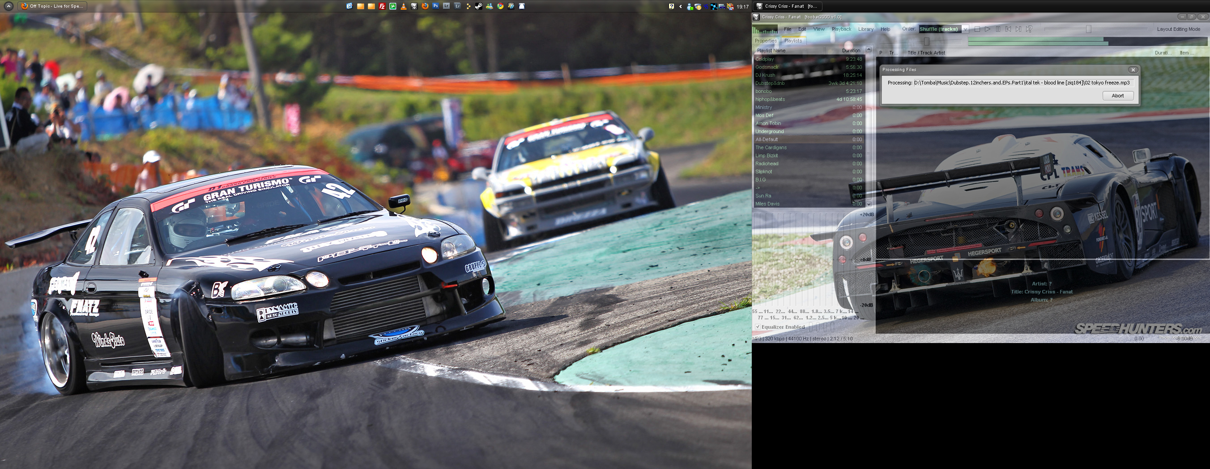Abort the file processing
This screenshot has height=469, width=1210.
point(1118,96)
